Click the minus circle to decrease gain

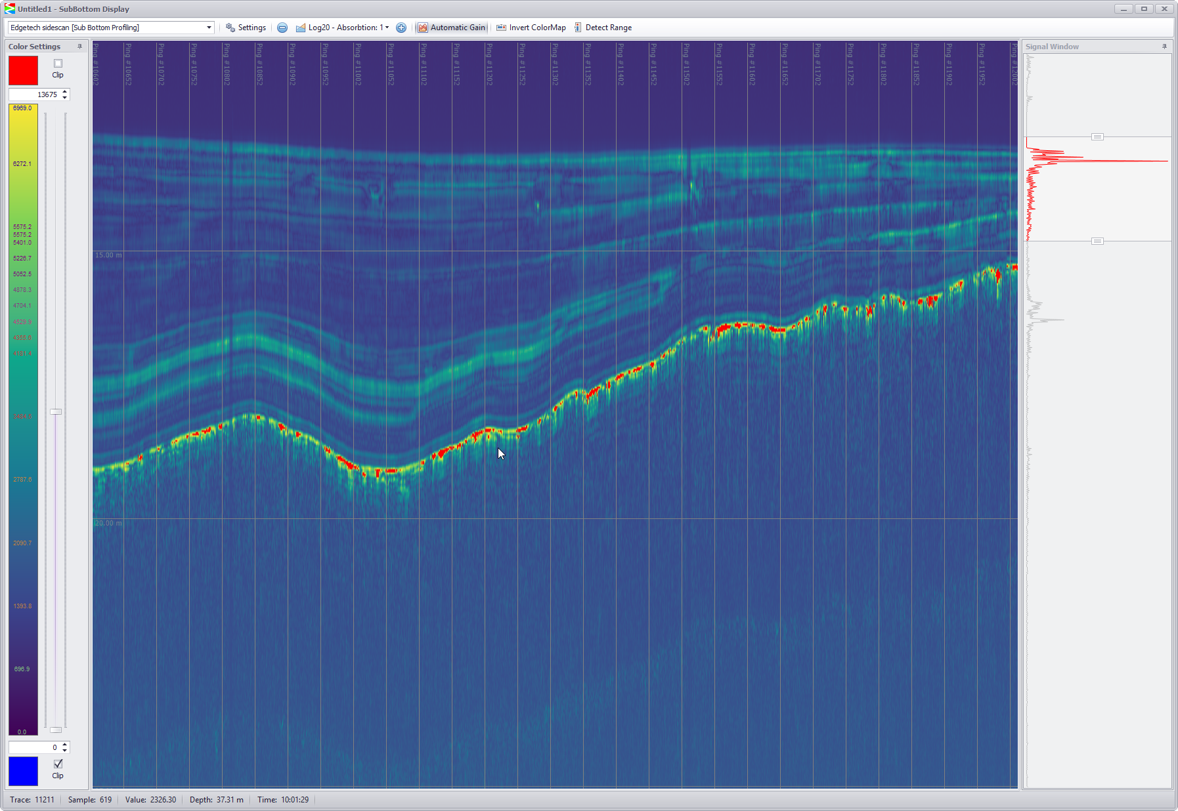coord(282,28)
